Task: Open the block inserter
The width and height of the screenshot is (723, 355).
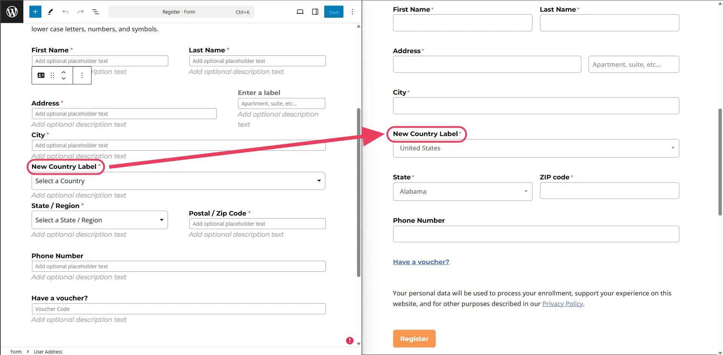Action: tap(35, 12)
